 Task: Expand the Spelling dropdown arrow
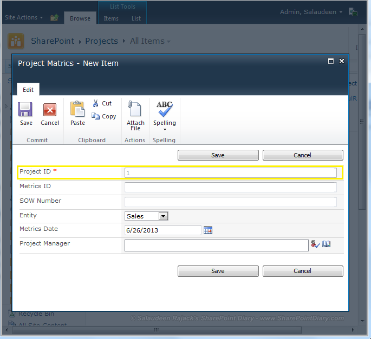coord(165,129)
